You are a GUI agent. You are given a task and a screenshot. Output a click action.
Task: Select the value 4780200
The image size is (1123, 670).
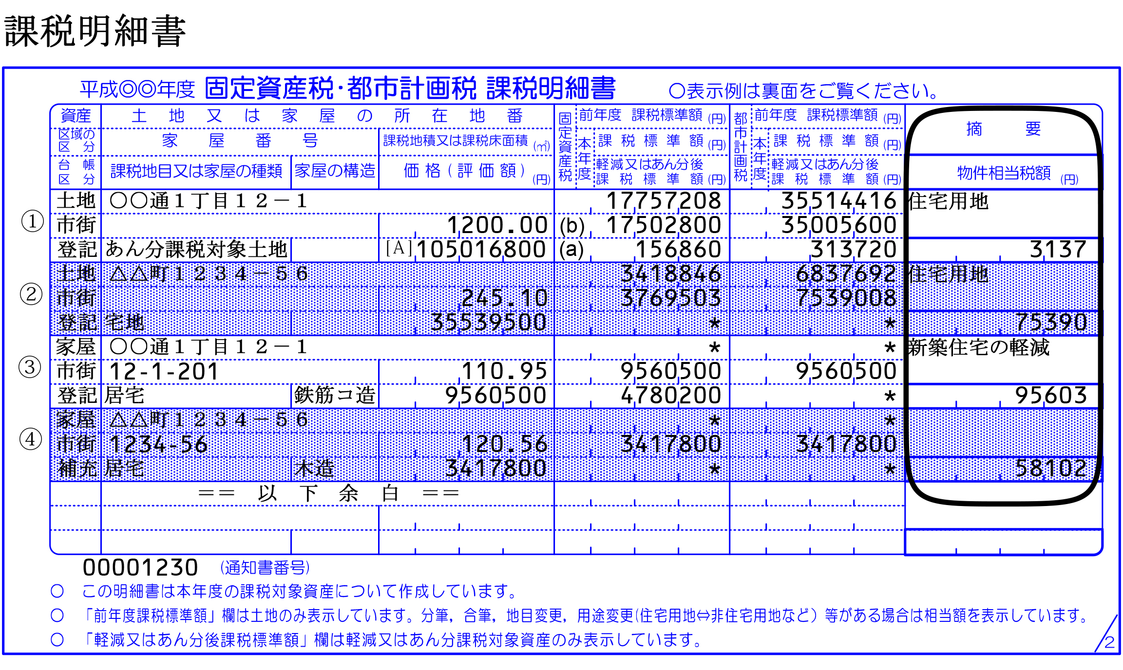[x=671, y=396]
